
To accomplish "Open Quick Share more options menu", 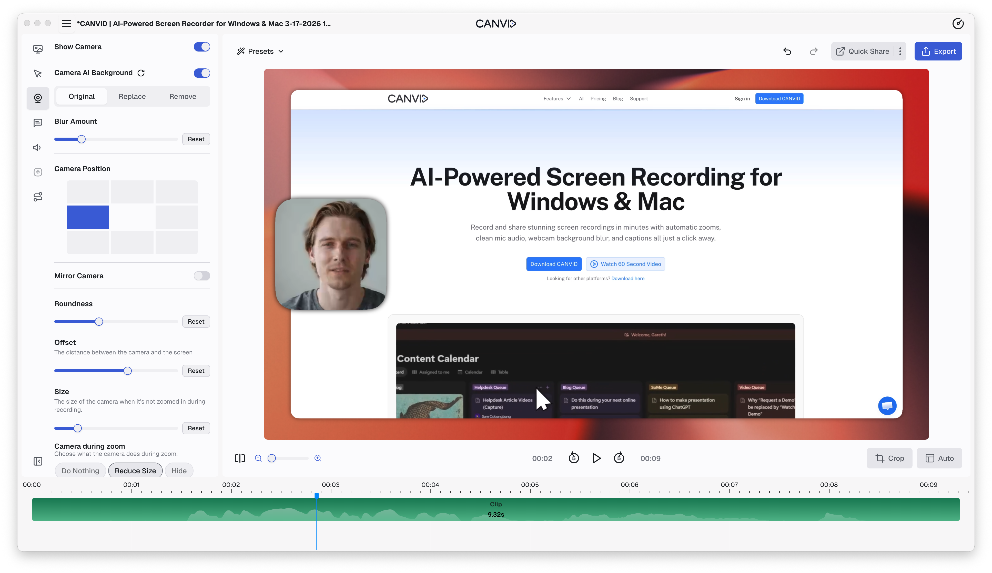I will pos(900,51).
